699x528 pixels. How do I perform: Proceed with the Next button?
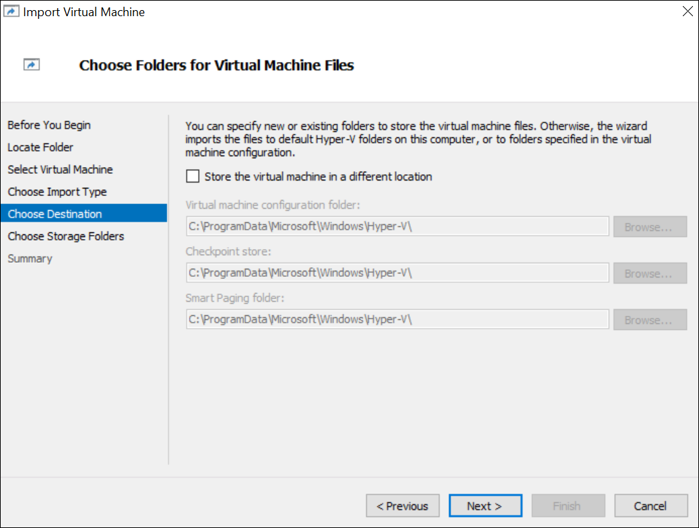(485, 506)
